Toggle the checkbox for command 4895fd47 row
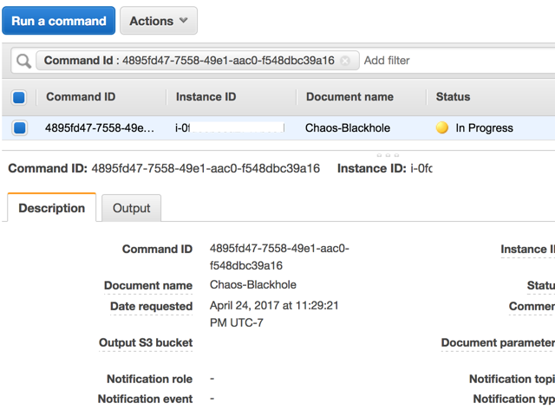This screenshot has height=416, width=555. pos(19,127)
